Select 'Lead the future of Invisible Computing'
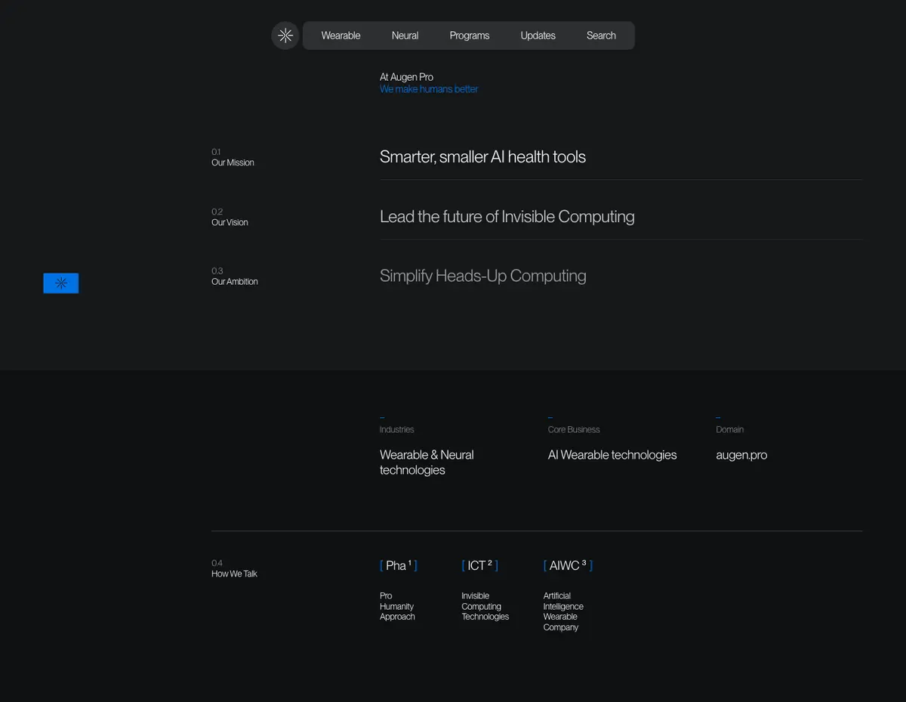 pyautogui.click(x=507, y=217)
